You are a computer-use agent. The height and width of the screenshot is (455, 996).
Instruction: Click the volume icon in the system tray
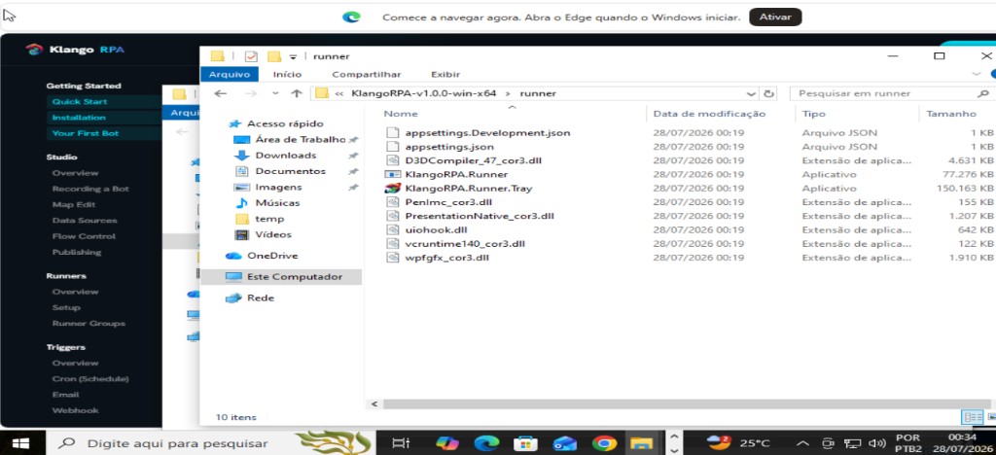click(876, 443)
